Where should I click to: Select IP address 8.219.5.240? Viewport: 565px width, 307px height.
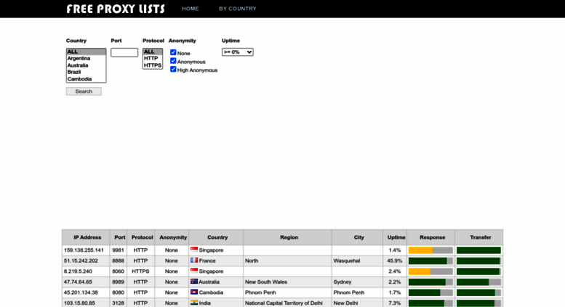pos(78,271)
